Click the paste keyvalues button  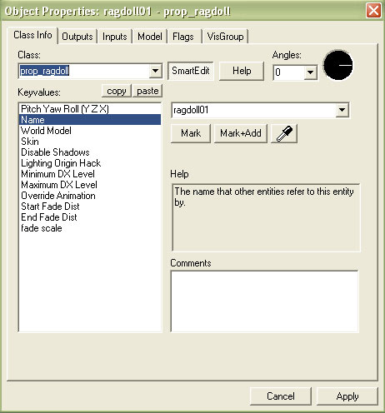(147, 91)
